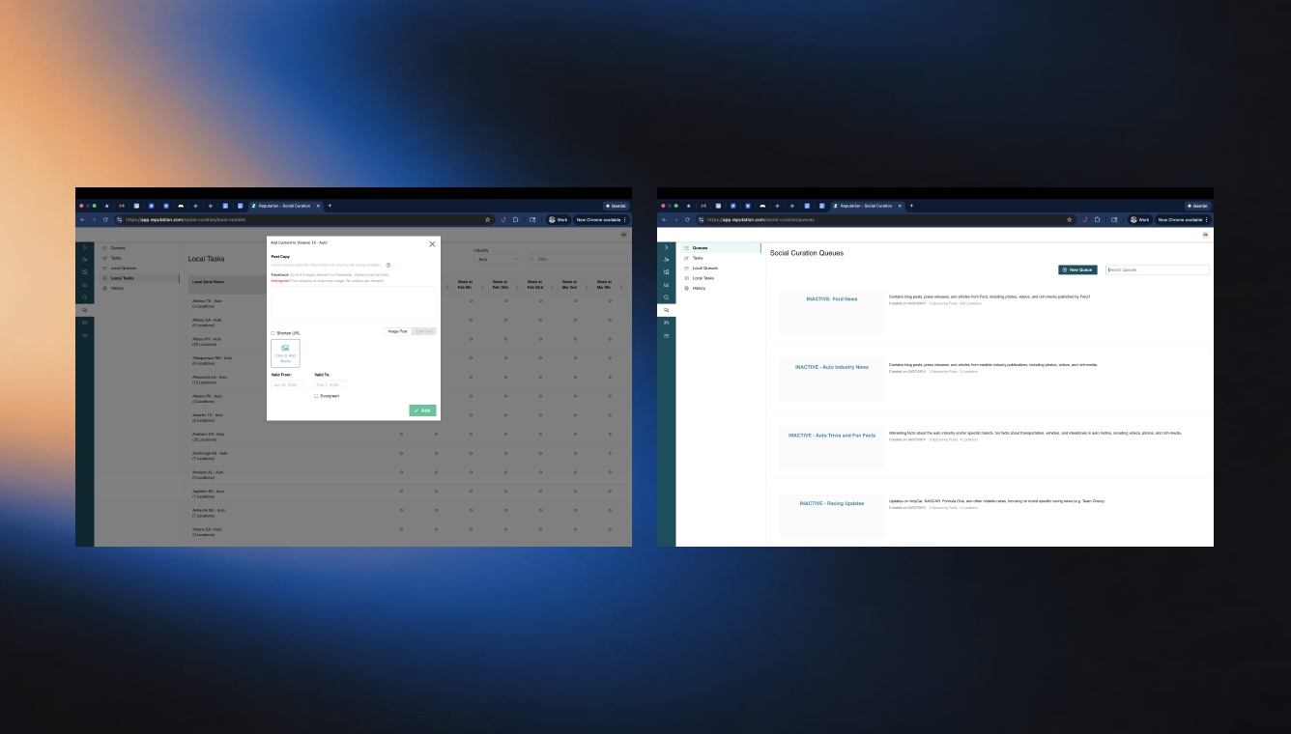Expand the left rail in the Local Tasks window
The image size is (1291, 734).
85,248
